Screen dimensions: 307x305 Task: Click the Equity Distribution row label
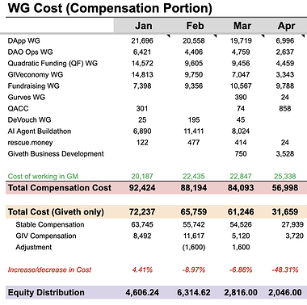(46, 292)
